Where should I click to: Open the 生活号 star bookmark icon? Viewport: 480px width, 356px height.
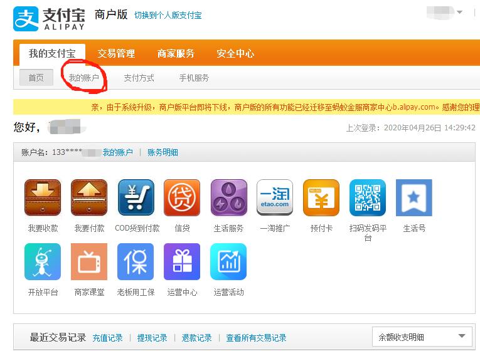tap(414, 197)
